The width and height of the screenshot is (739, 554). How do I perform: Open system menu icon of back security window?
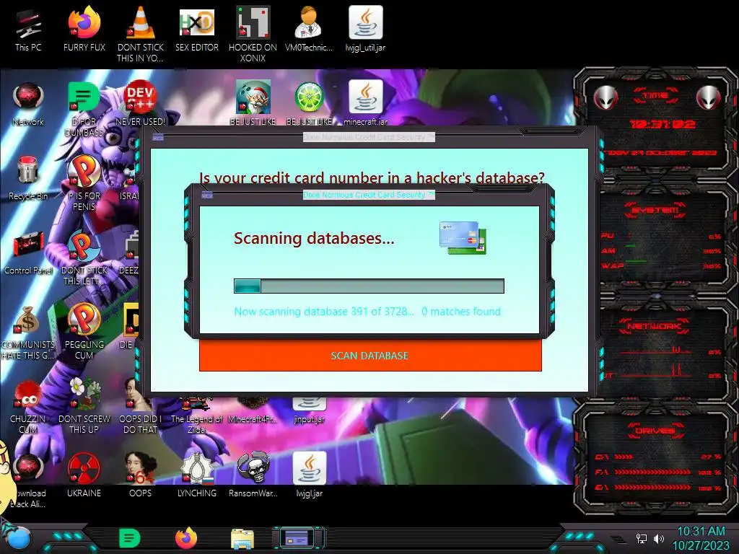(158, 137)
